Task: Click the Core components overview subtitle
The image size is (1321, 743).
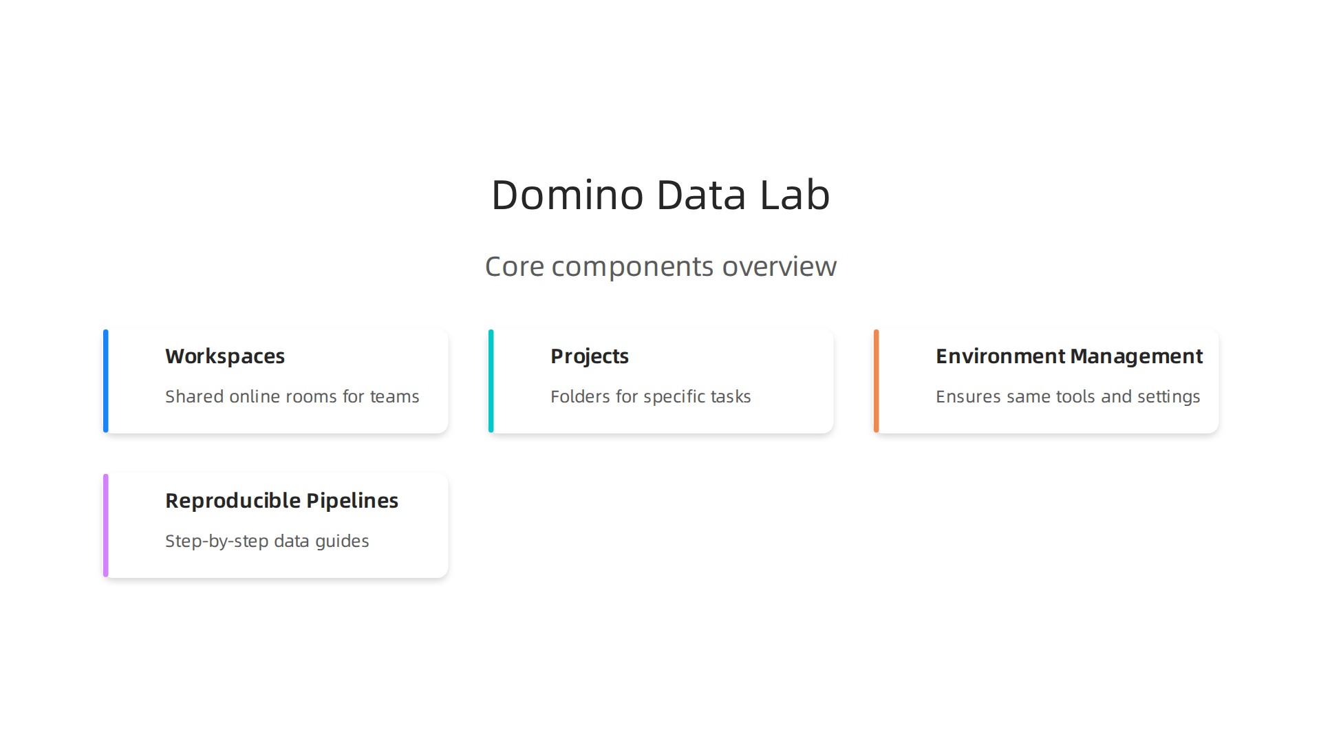Action: [660, 266]
